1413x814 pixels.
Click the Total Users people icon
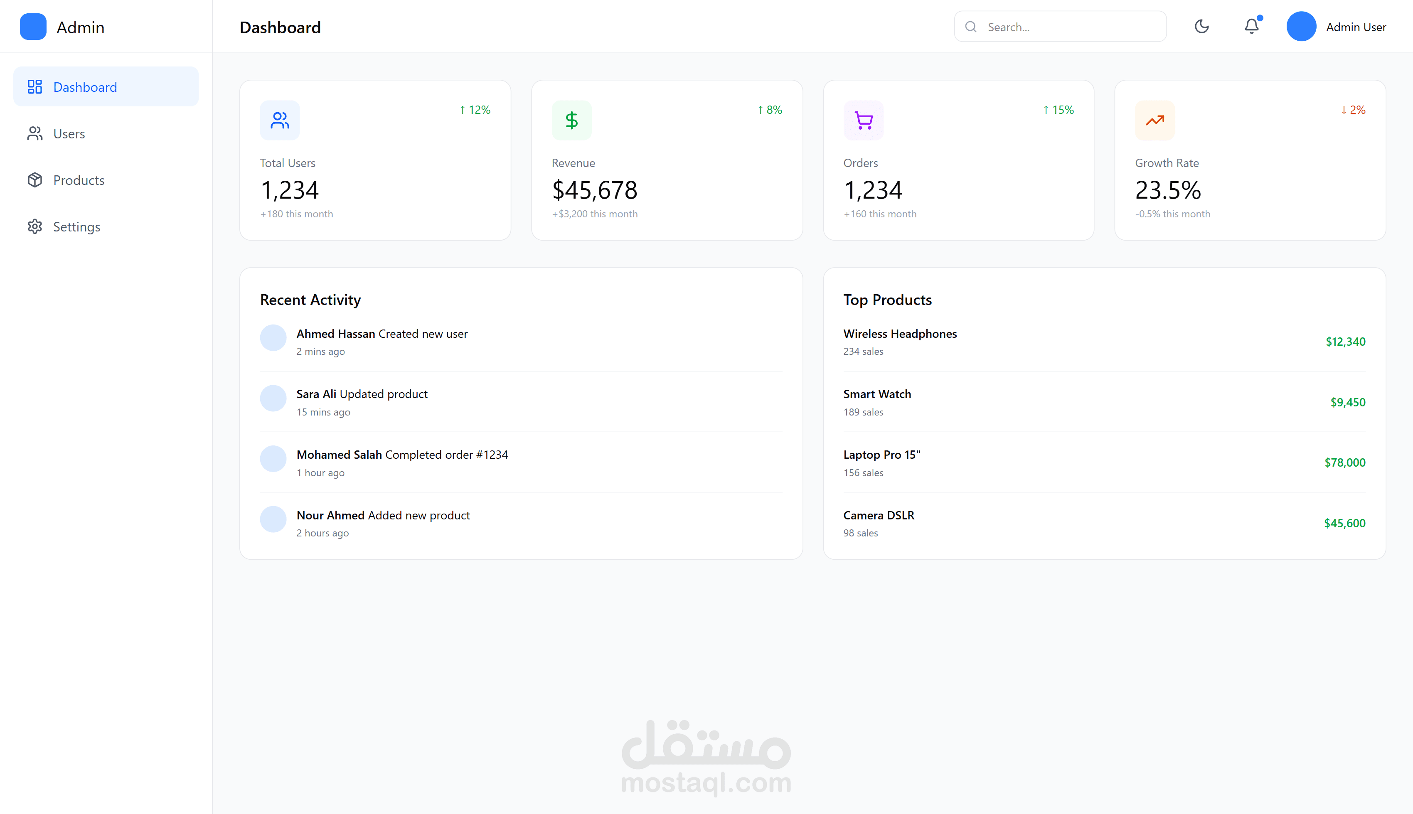tap(280, 120)
